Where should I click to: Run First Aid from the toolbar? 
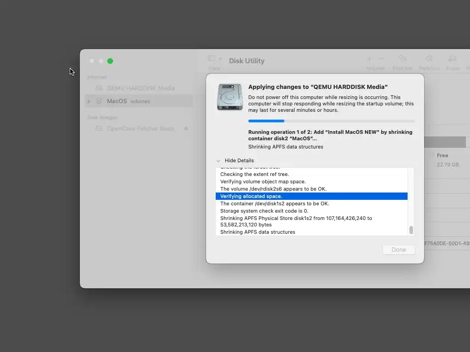pos(402,59)
